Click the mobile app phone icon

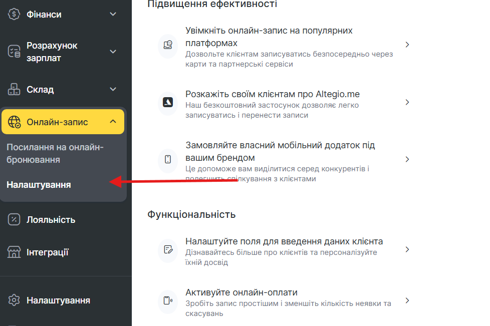pos(168,159)
